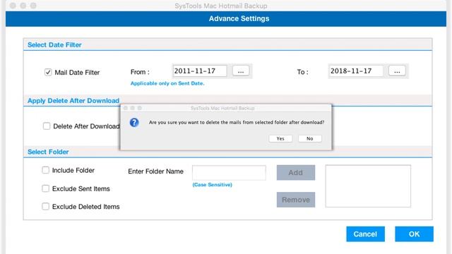
Task: Click the Select Folder section heading
Action: [48, 152]
